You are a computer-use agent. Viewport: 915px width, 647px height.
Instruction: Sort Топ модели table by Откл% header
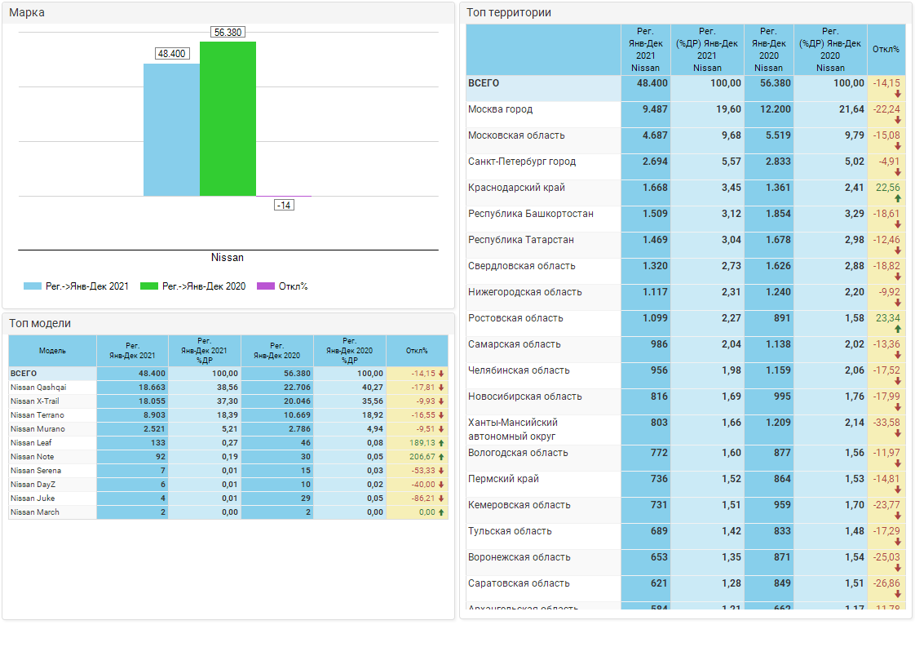point(417,351)
